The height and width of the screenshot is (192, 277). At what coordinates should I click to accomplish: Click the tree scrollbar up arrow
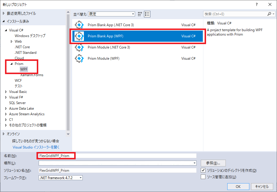(68, 12)
